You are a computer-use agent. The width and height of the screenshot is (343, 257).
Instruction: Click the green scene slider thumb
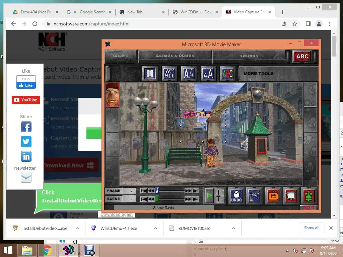(157, 199)
